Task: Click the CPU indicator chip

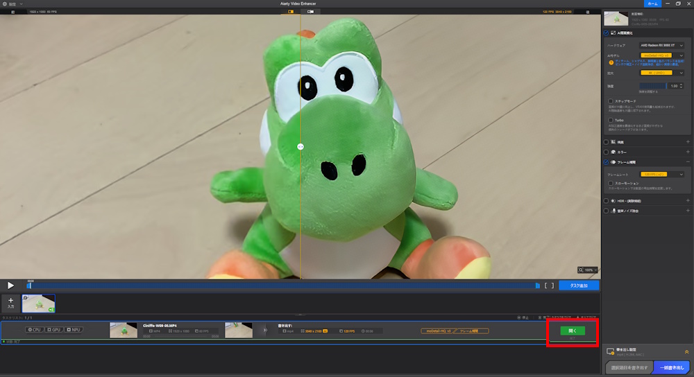Action: click(x=34, y=330)
